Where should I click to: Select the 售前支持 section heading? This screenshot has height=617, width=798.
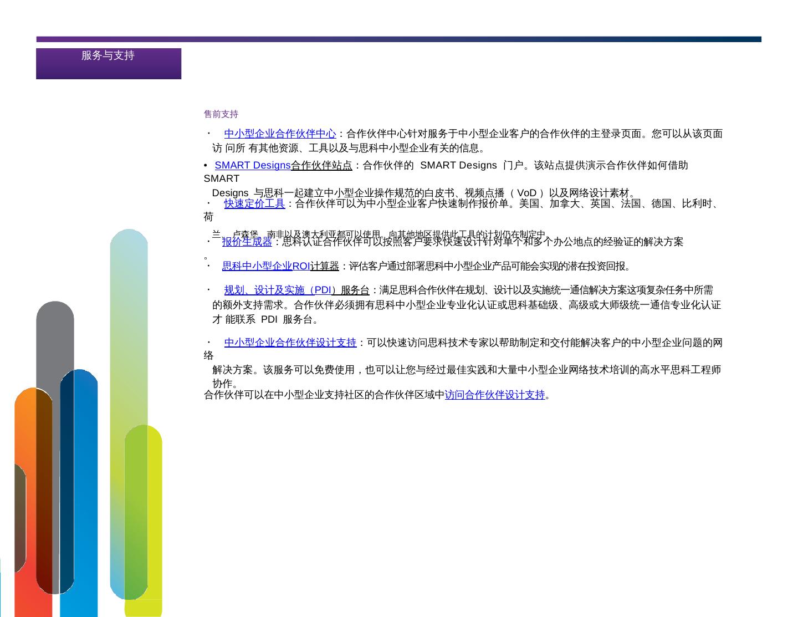click(221, 114)
